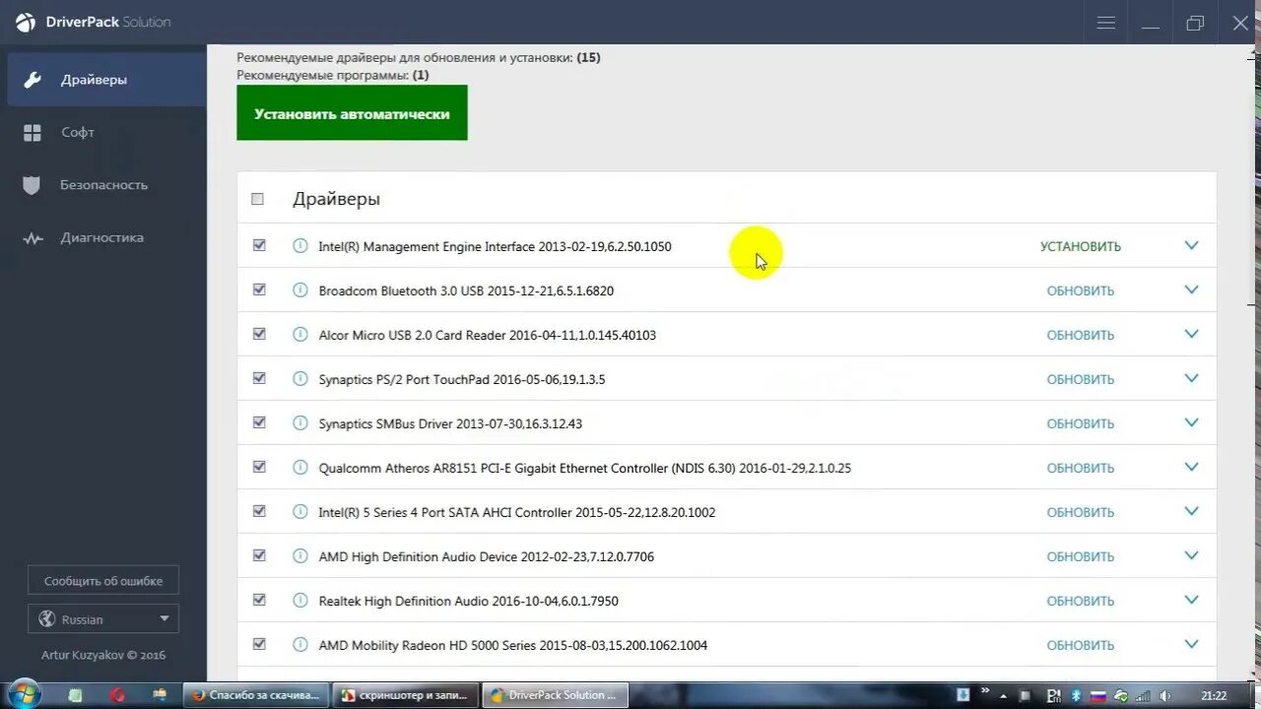Click the wrench icon next to Драйверы
The image size is (1261, 709).
pyautogui.click(x=33, y=80)
